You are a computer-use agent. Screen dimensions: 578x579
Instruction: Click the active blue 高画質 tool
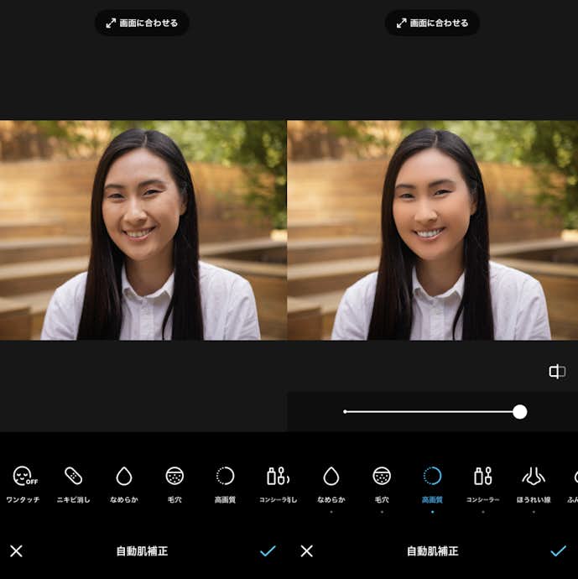pyautogui.click(x=432, y=477)
